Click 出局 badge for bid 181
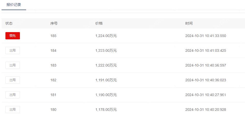This screenshot has height=116, width=245. coord(13,95)
